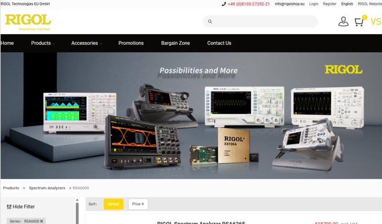Viewport: 382px width, 224px height.
Task: Select Default sort button
Action: coord(114,204)
